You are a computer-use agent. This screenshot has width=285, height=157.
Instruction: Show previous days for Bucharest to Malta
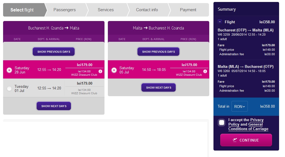(54, 52)
